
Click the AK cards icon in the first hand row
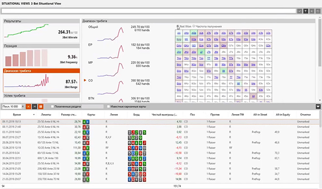coord(87,122)
